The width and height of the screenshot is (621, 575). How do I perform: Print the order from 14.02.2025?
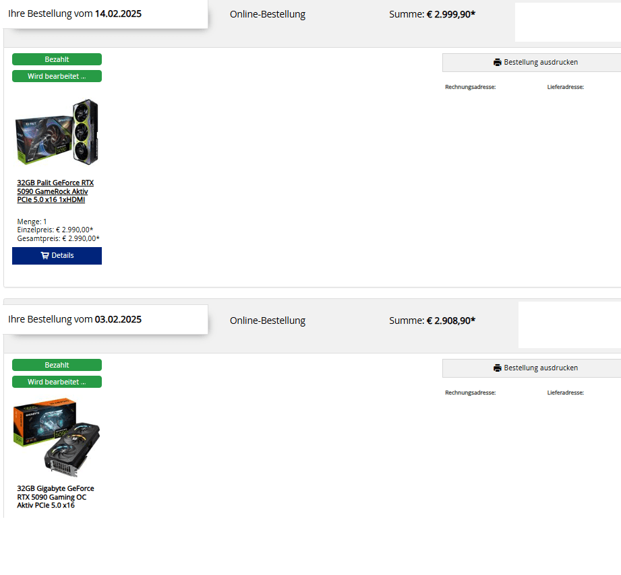click(x=531, y=63)
